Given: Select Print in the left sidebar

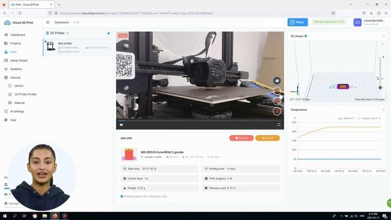Looking at the screenshot, I should coord(13,52).
